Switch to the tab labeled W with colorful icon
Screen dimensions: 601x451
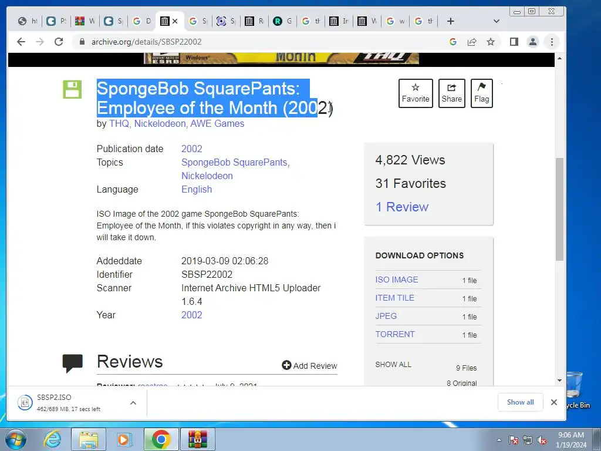pos(85,21)
